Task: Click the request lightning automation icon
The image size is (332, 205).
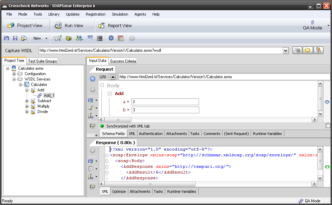Action: click(91, 116)
